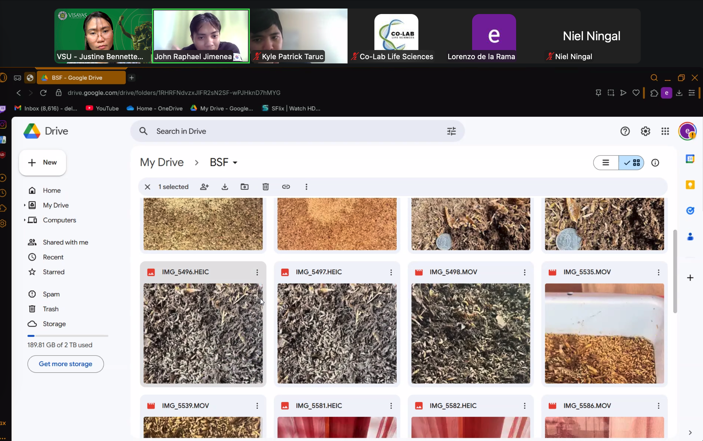Screen dimensions: 703x441
Task: Click the storage usage progress bar
Action: click(68, 336)
